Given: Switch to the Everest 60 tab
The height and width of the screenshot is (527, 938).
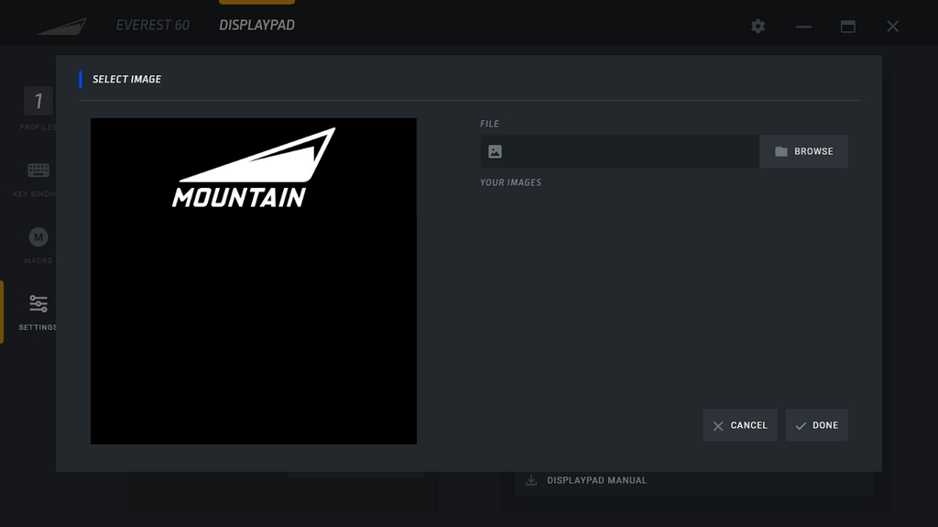Looking at the screenshot, I should tap(153, 25).
